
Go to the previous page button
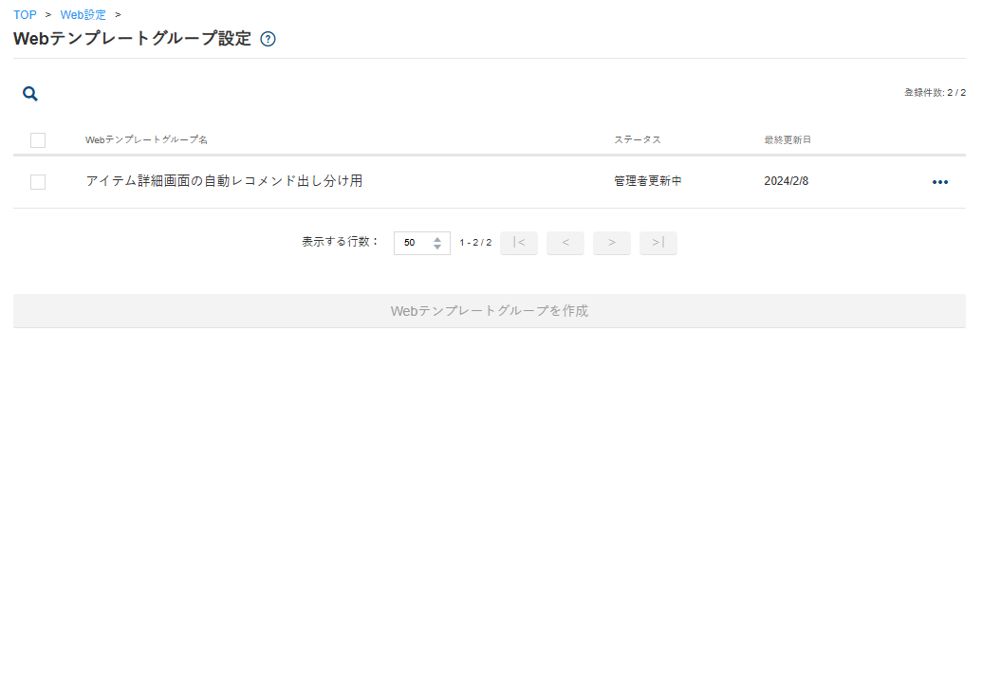point(565,243)
